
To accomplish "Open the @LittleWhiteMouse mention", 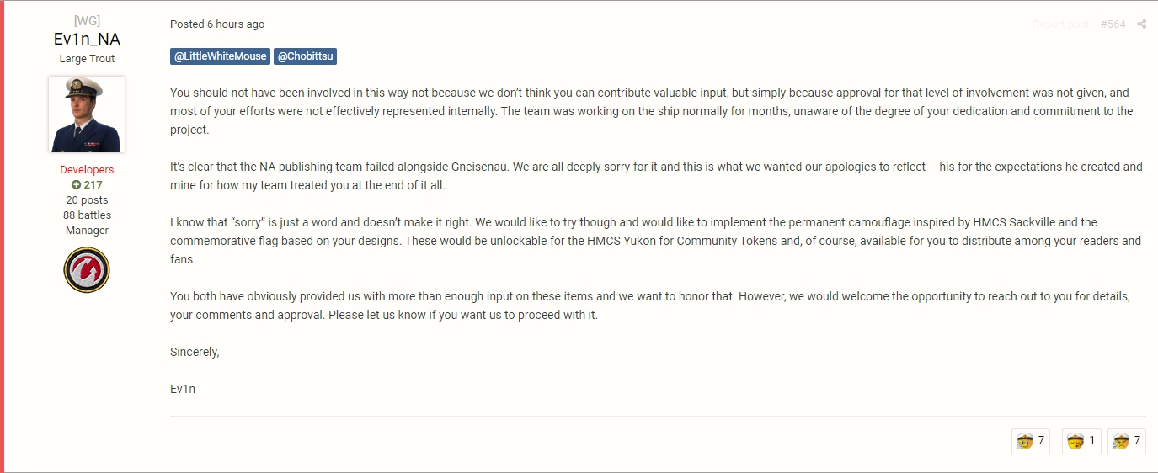I will tap(221, 56).
